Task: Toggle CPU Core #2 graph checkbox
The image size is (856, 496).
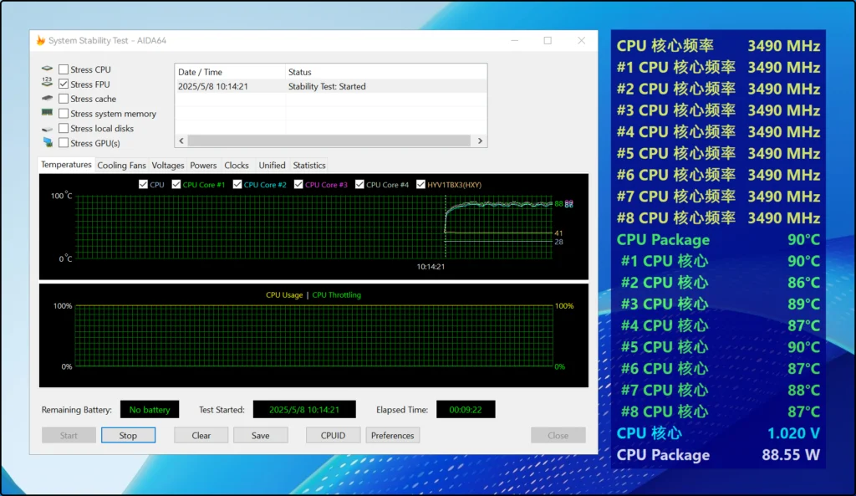Action: [x=237, y=185]
